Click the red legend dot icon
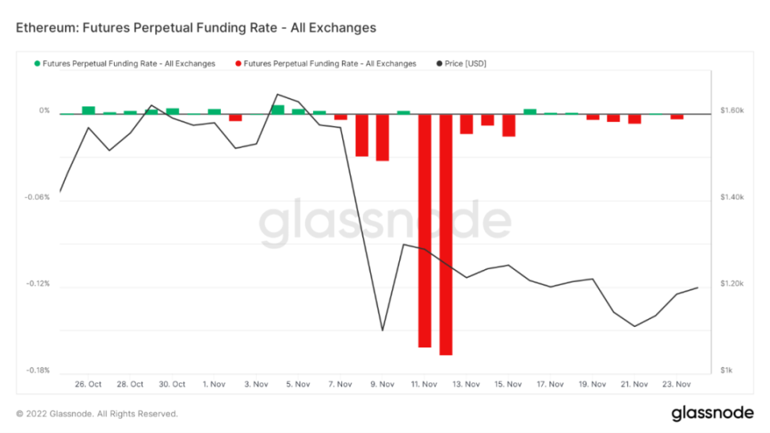Screen dimensions: 770x433 pos(238,63)
